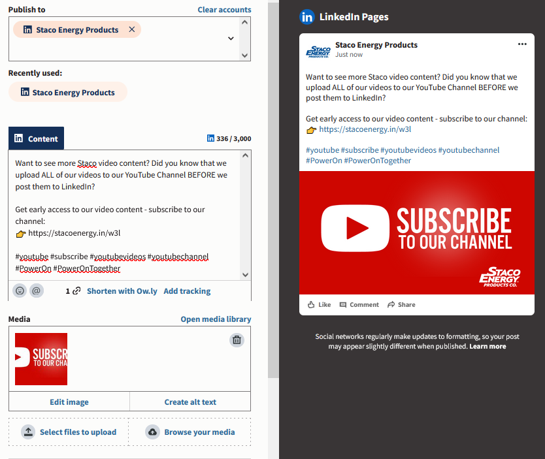Screen dimensions: 545x459
Task: Click #youtubechannel hashtag in the preview
Action: (x=469, y=150)
